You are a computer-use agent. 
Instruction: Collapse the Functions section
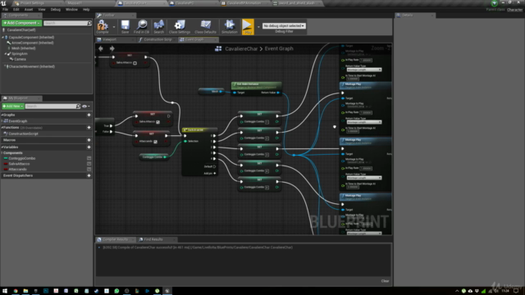click(x=2, y=128)
